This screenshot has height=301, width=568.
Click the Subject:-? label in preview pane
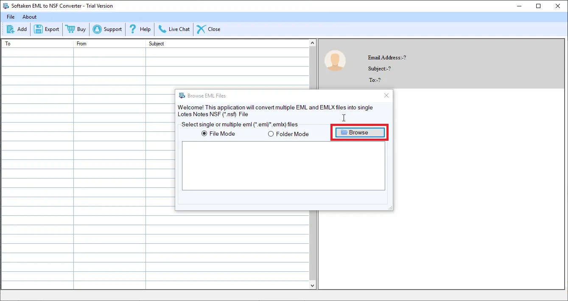[x=379, y=69]
